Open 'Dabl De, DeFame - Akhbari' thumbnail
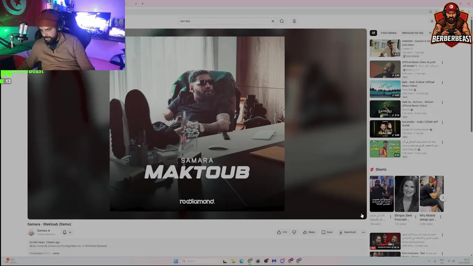This screenshot has width=473, height=266. click(385, 109)
